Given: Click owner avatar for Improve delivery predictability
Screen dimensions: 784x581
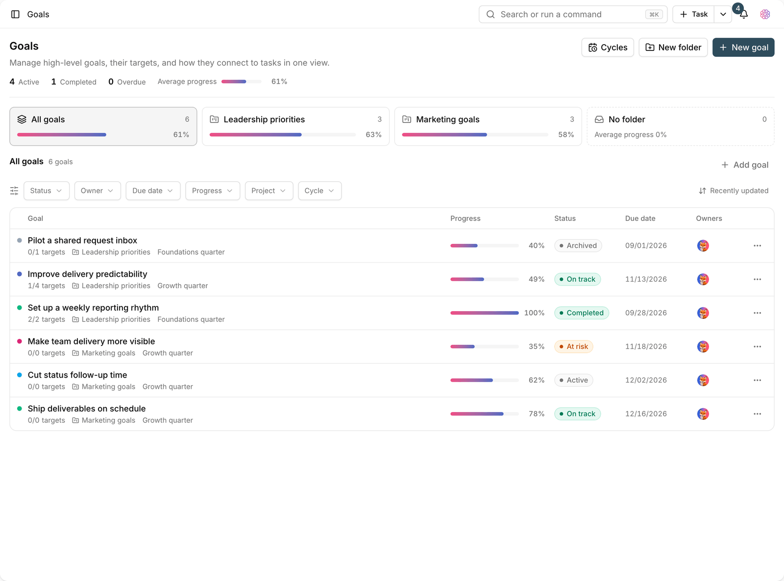Looking at the screenshot, I should click(703, 279).
